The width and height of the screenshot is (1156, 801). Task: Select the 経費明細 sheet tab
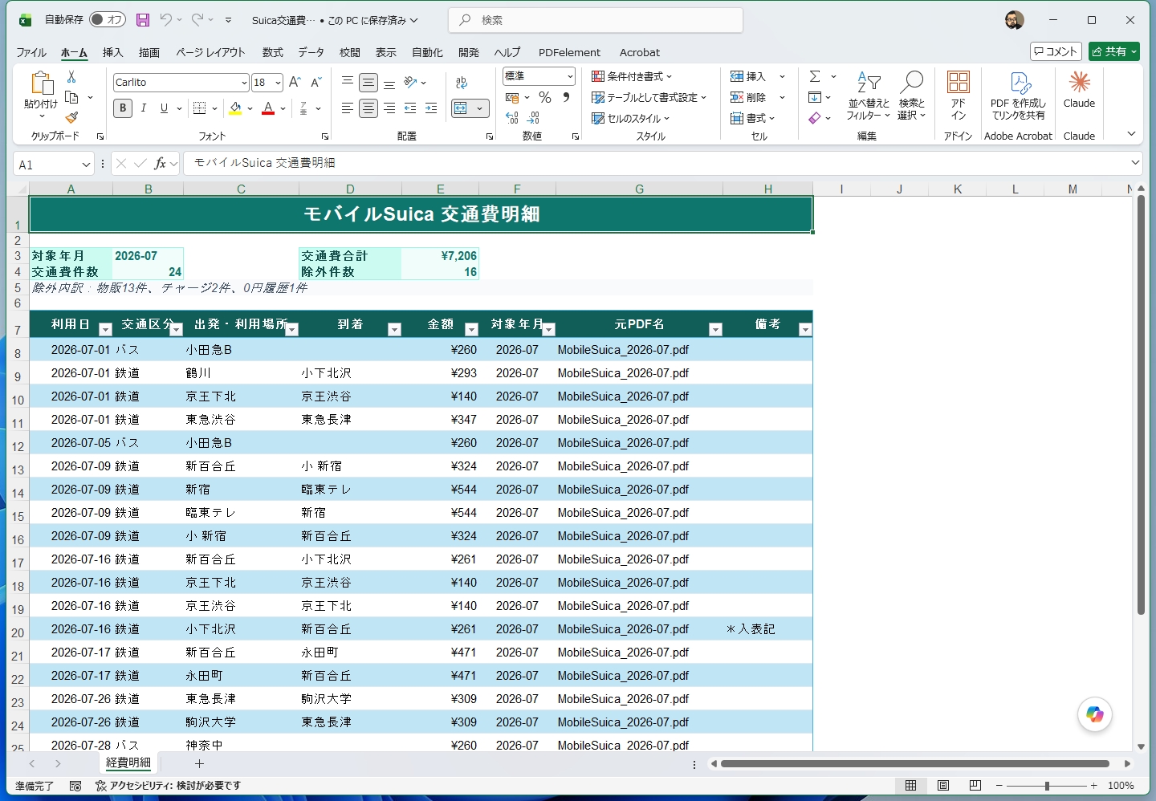pyautogui.click(x=128, y=762)
